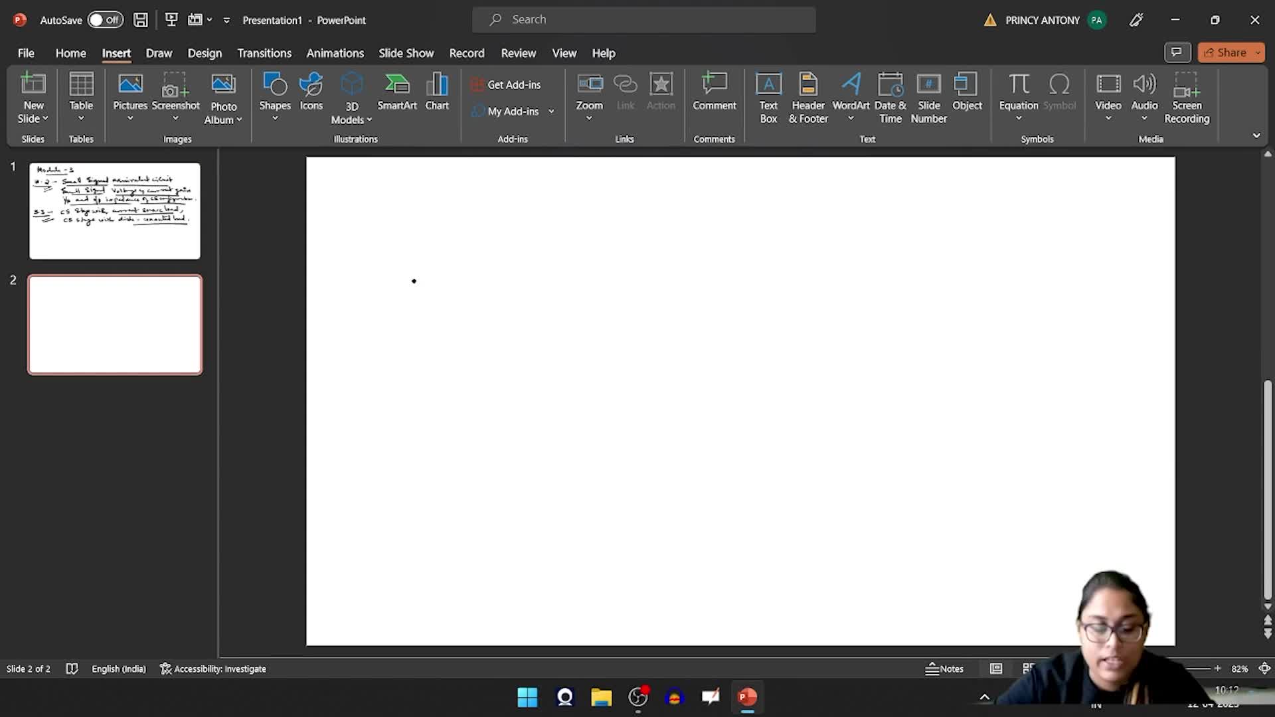Add a Comment to the slide
1275x717 pixels.
pyautogui.click(x=714, y=92)
